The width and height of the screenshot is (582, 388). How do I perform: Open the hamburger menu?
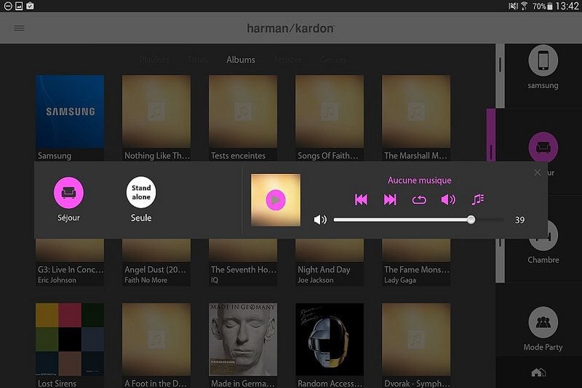19,28
